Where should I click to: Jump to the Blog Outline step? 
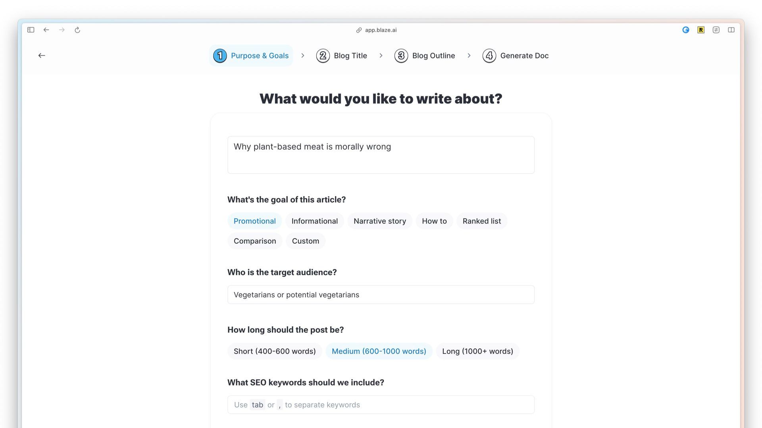[425, 55]
